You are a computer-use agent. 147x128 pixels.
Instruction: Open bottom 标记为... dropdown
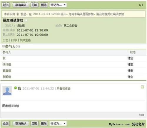tap(58, 123)
